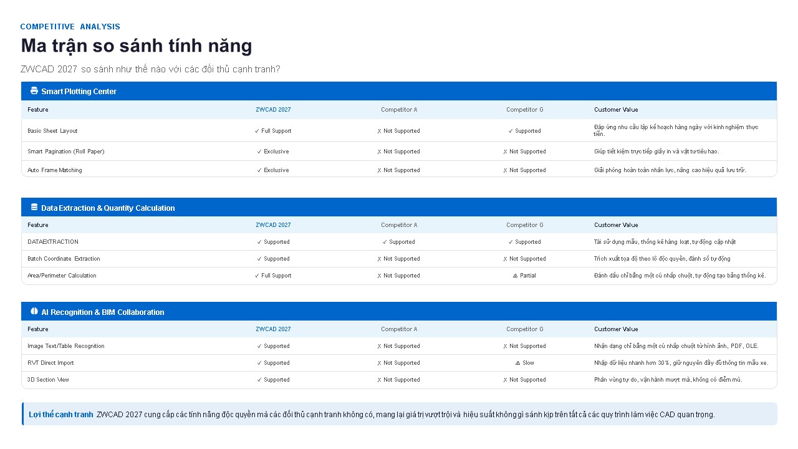798x449 pixels.
Task: Click customer value text "Đánh dấu chỉ bằng một cú nhấp chuột"
Action: [680, 276]
